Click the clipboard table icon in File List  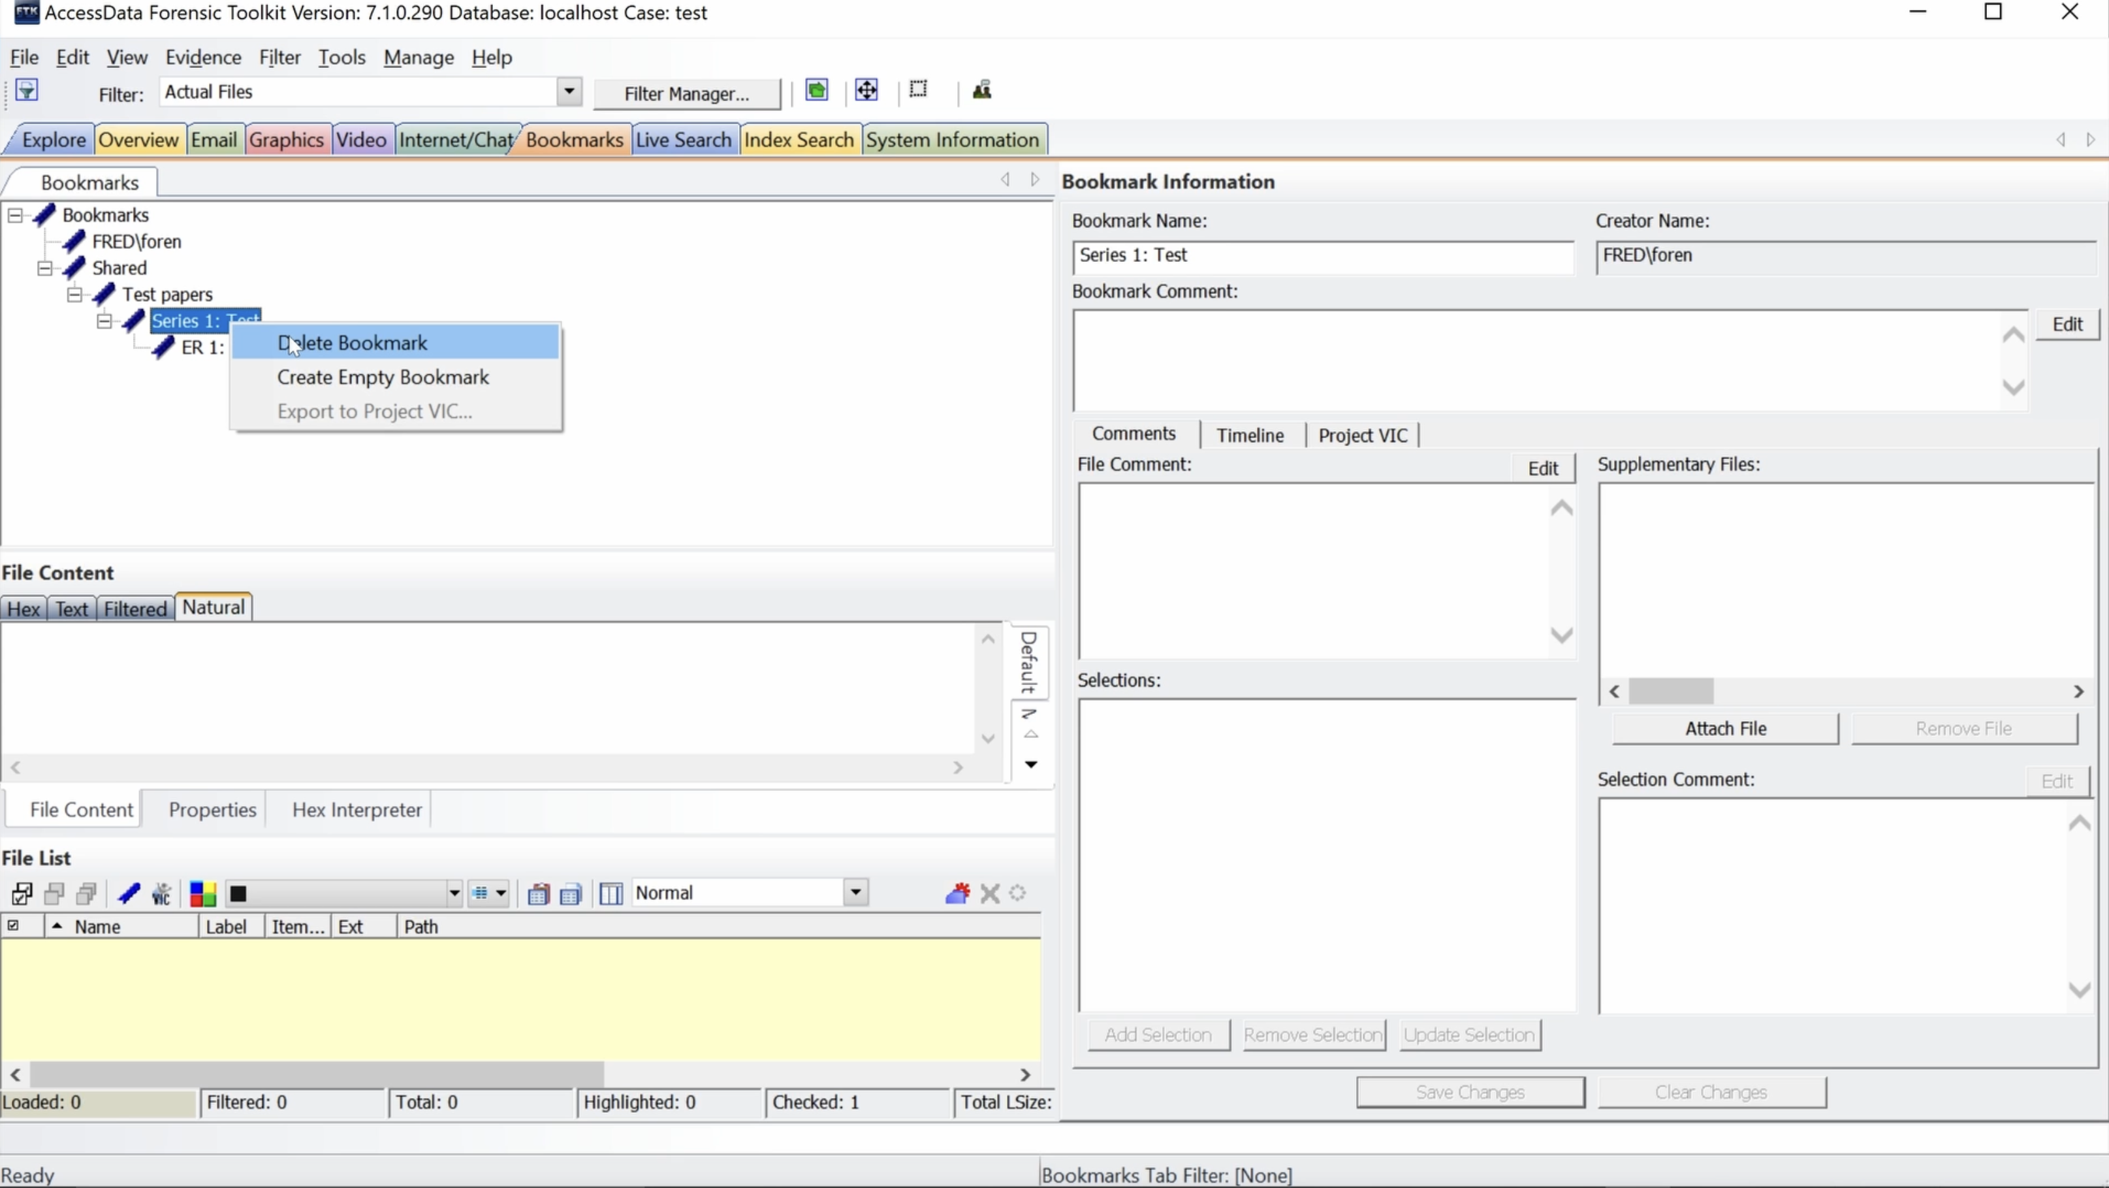pos(538,893)
